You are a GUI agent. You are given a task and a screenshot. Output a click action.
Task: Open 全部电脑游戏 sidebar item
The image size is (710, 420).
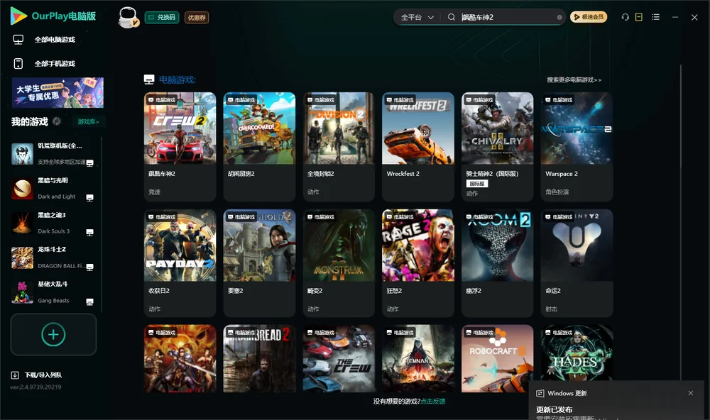click(55, 40)
